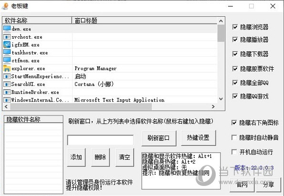Click the software name input field

[x=100, y=140]
